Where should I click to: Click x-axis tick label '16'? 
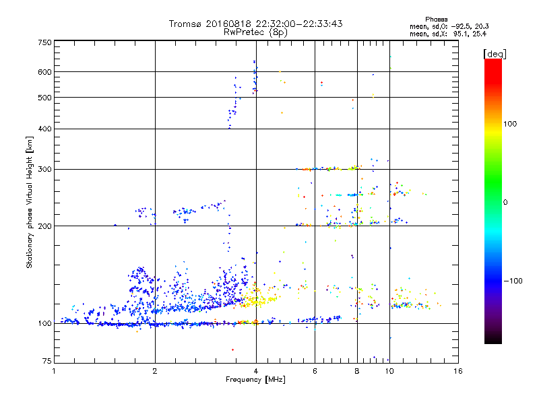coord(458,371)
